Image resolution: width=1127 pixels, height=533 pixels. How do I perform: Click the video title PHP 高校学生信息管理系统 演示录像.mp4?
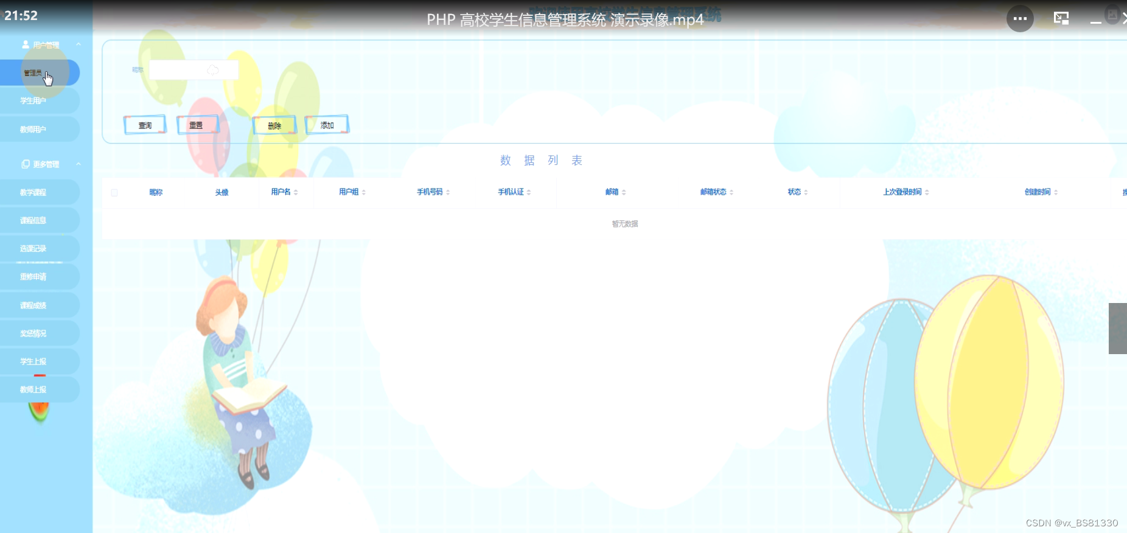(x=565, y=19)
